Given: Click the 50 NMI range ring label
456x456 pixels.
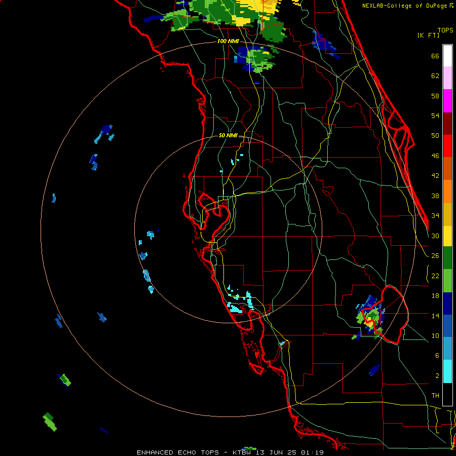Looking at the screenshot, I should click(228, 135).
